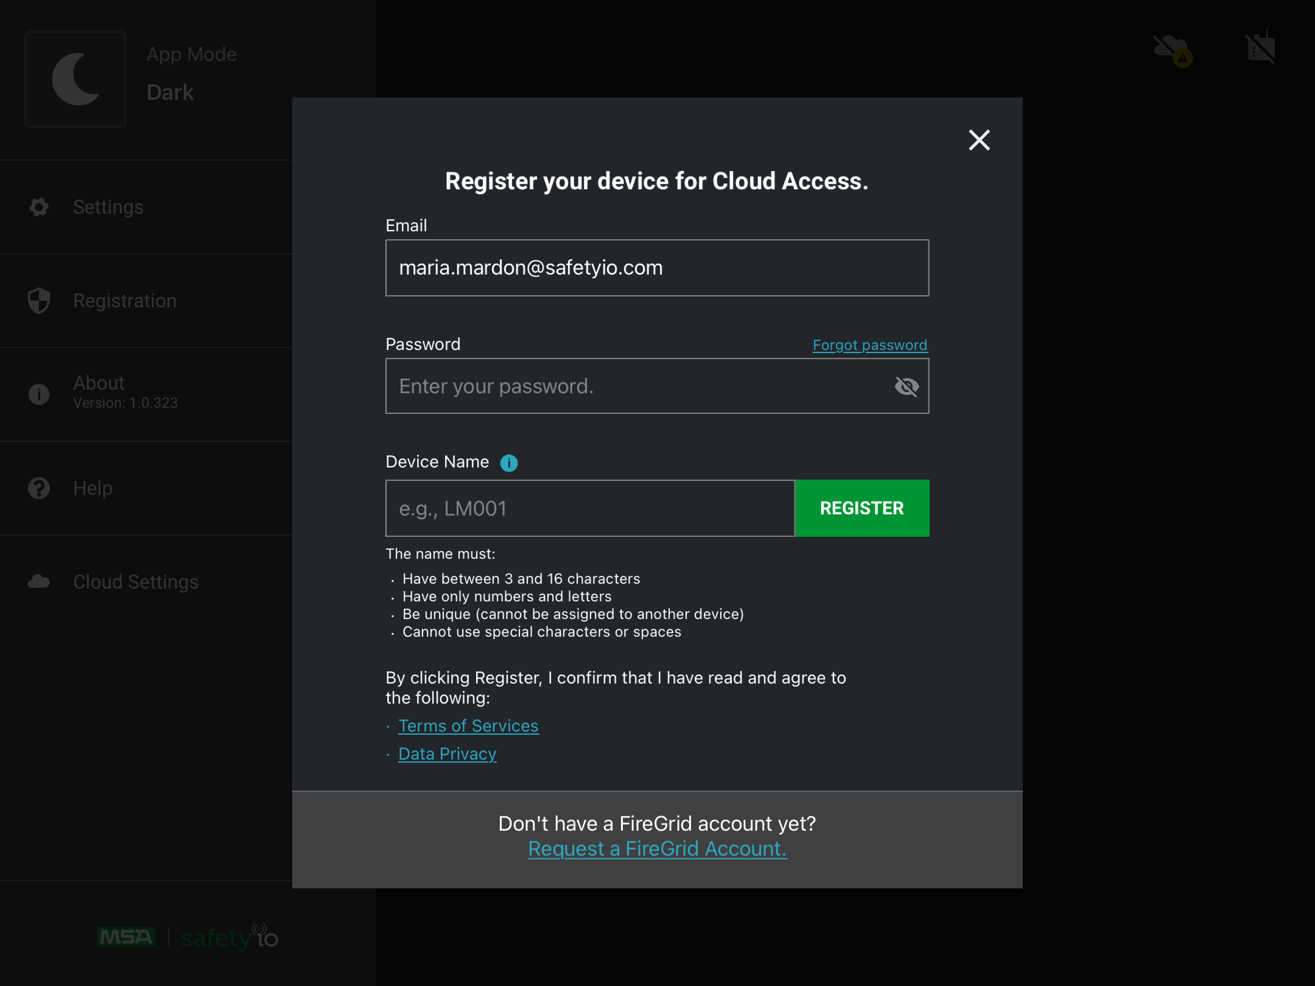Close the Cloud Access registration dialog
This screenshot has width=1315, height=986.
coord(979,140)
